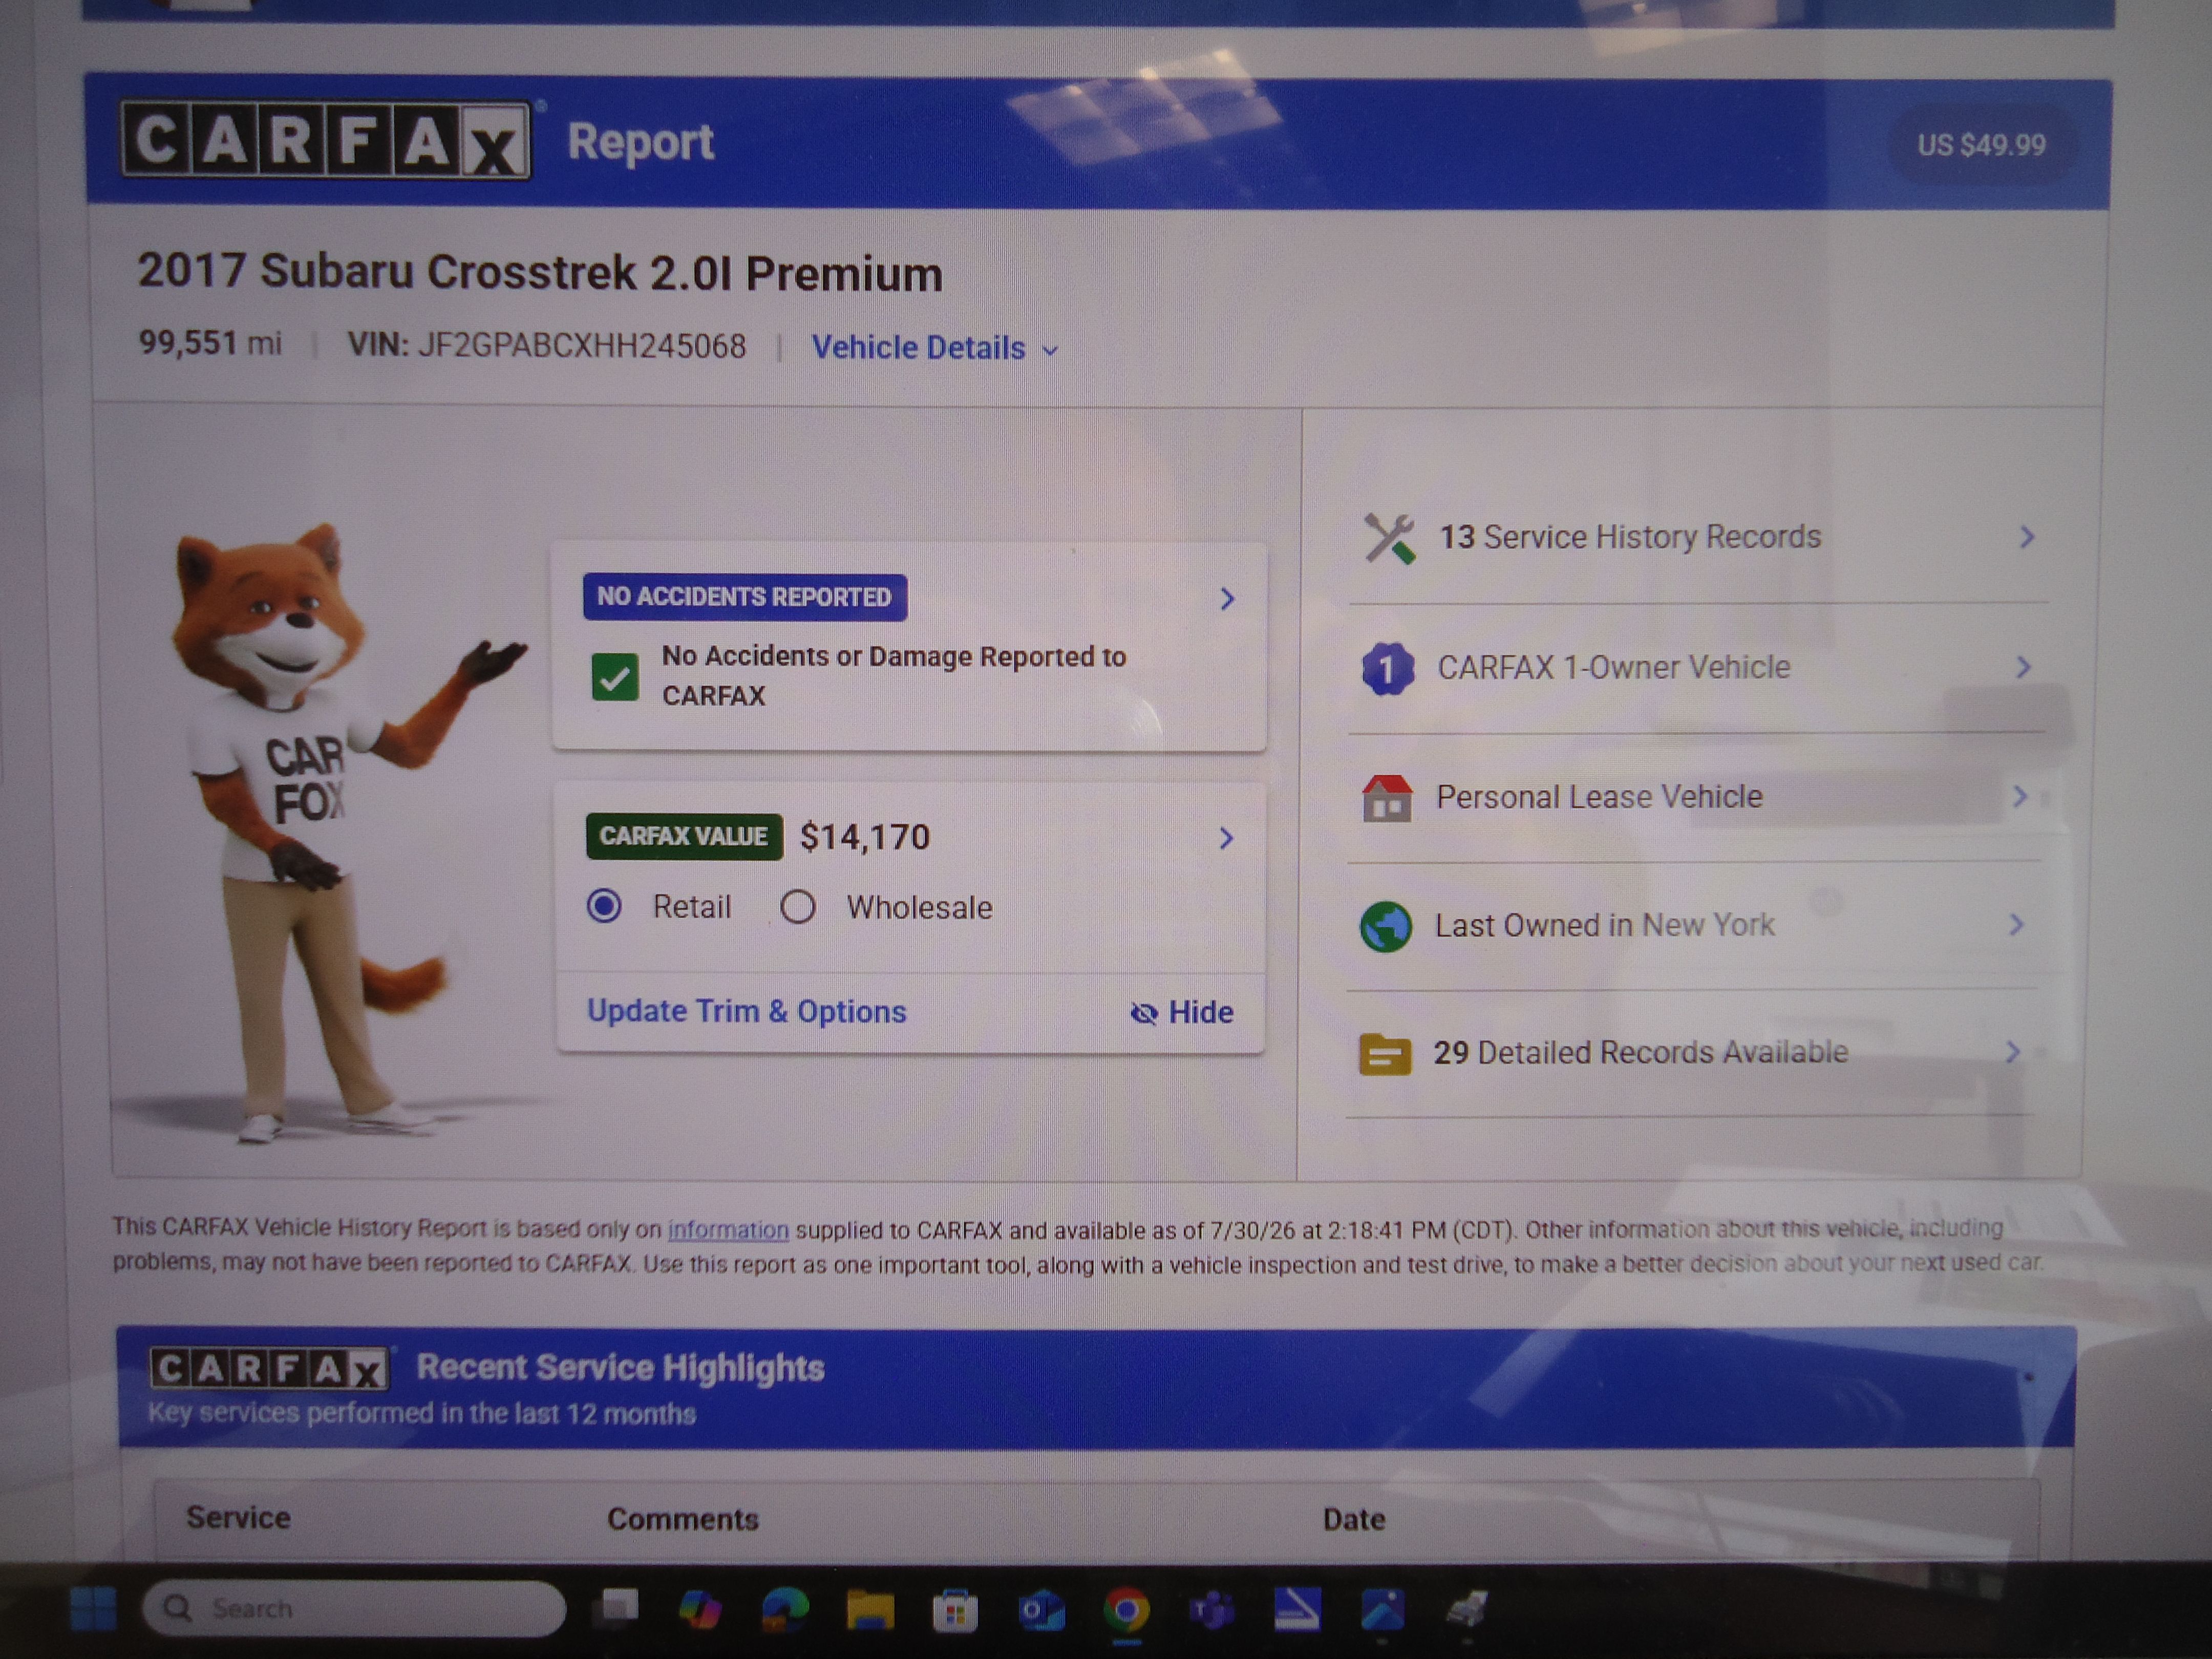2212x1659 pixels.
Task: Open the 29 Detailed Records Available chevron
Action: 2012,1051
